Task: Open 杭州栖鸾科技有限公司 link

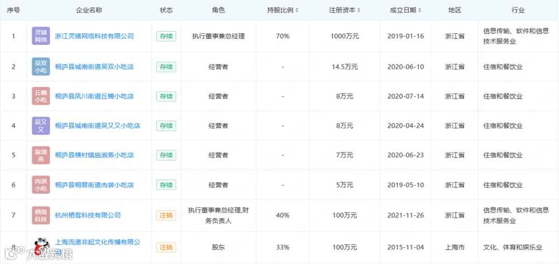Action: (87, 215)
